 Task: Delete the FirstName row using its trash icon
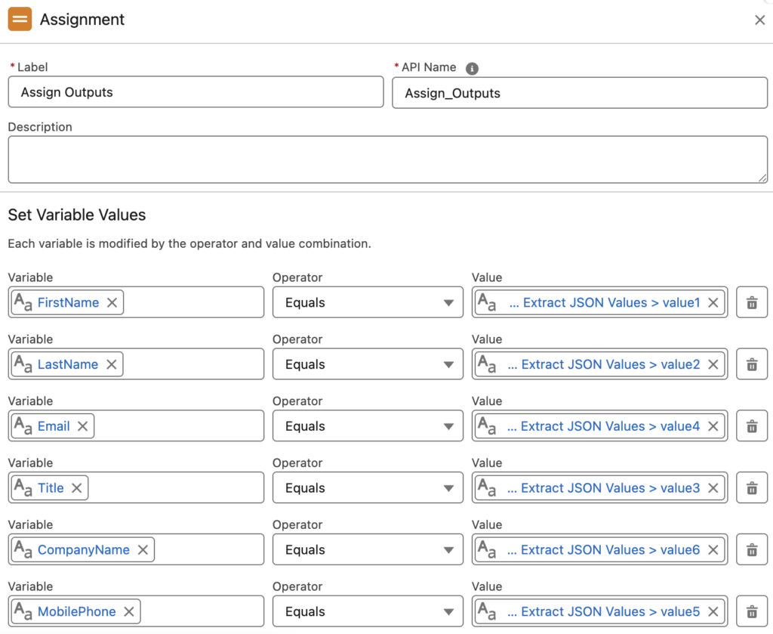pos(752,302)
